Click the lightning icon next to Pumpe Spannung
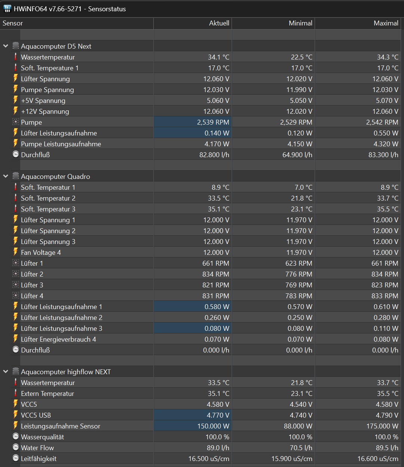The width and height of the screenshot is (404, 467). tap(16, 90)
